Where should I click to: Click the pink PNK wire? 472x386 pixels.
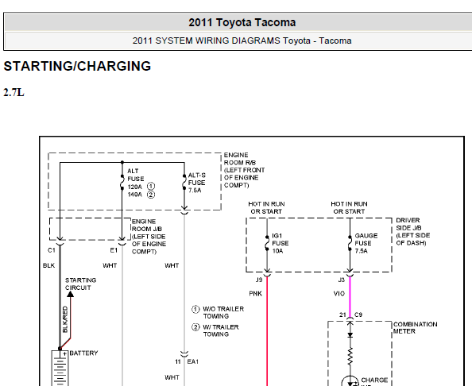coord(267,331)
